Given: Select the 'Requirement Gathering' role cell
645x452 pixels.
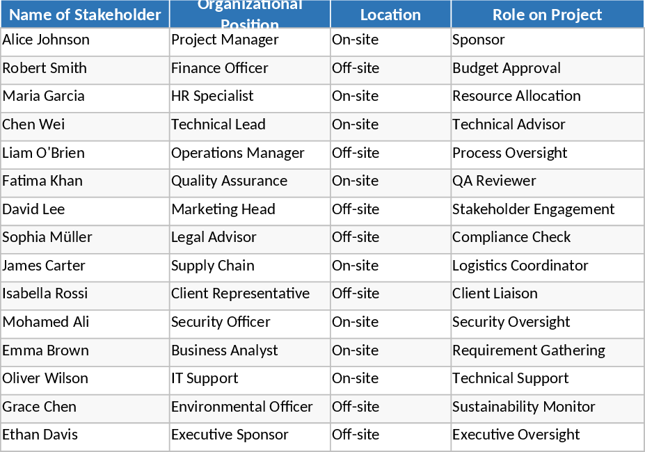Looking at the screenshot, I should pos(547,351).
